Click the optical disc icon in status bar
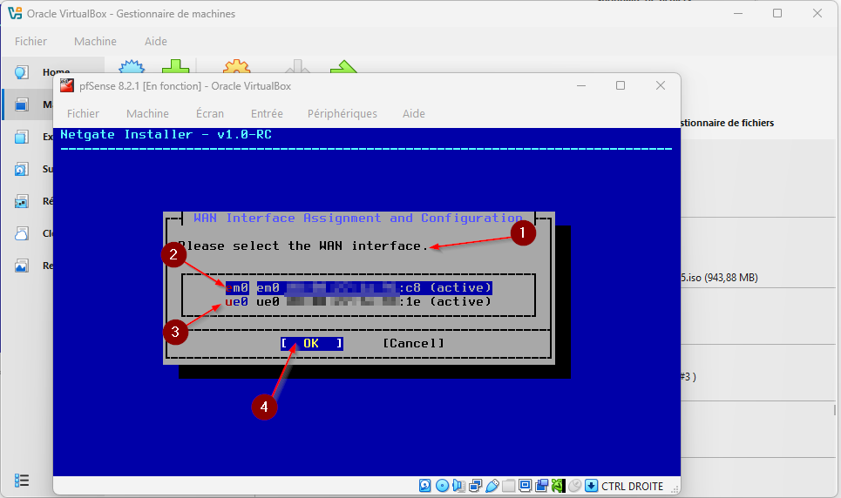 (442, 486)
